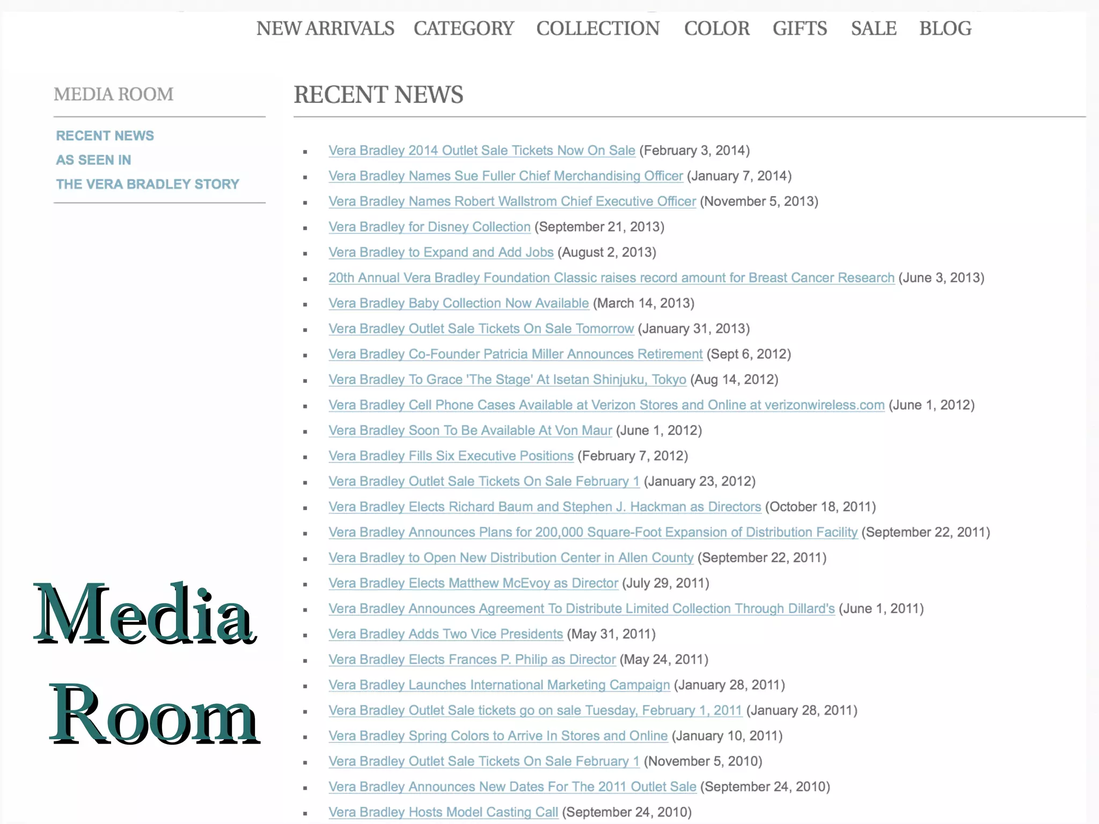Click the date text (Sept 6, 2012)

749,355
